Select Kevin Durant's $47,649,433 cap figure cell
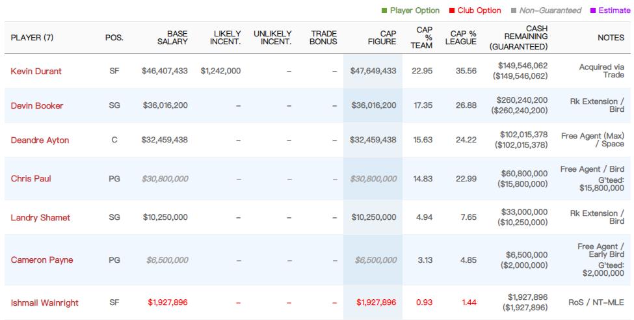Image resolution: width=634 pixels, height=320 pixels. click(373, 71)
